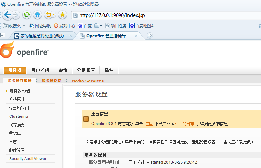Screen dimensions: 261x168
Task: Select the 服务器管理器 sub-tab
Action: (x=20, y=81)
